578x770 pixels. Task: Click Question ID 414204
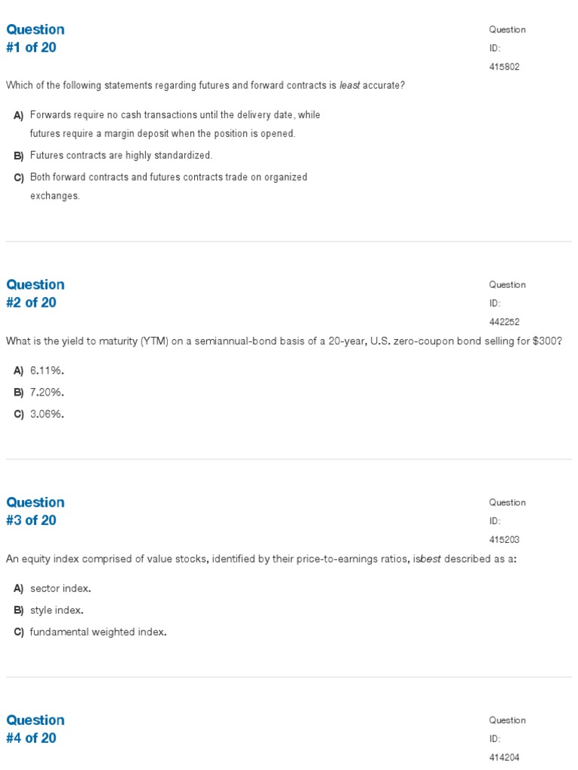point(504,757)
